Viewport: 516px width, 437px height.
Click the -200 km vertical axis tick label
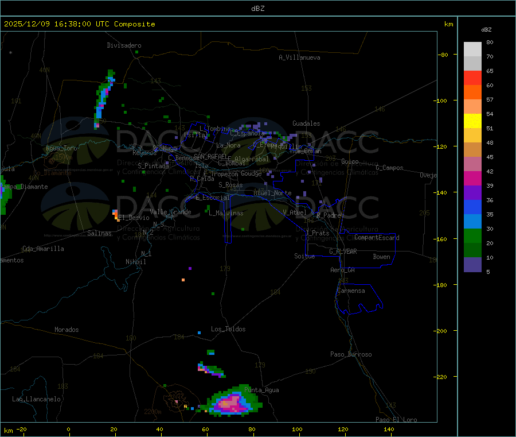(x=441, y=331)
